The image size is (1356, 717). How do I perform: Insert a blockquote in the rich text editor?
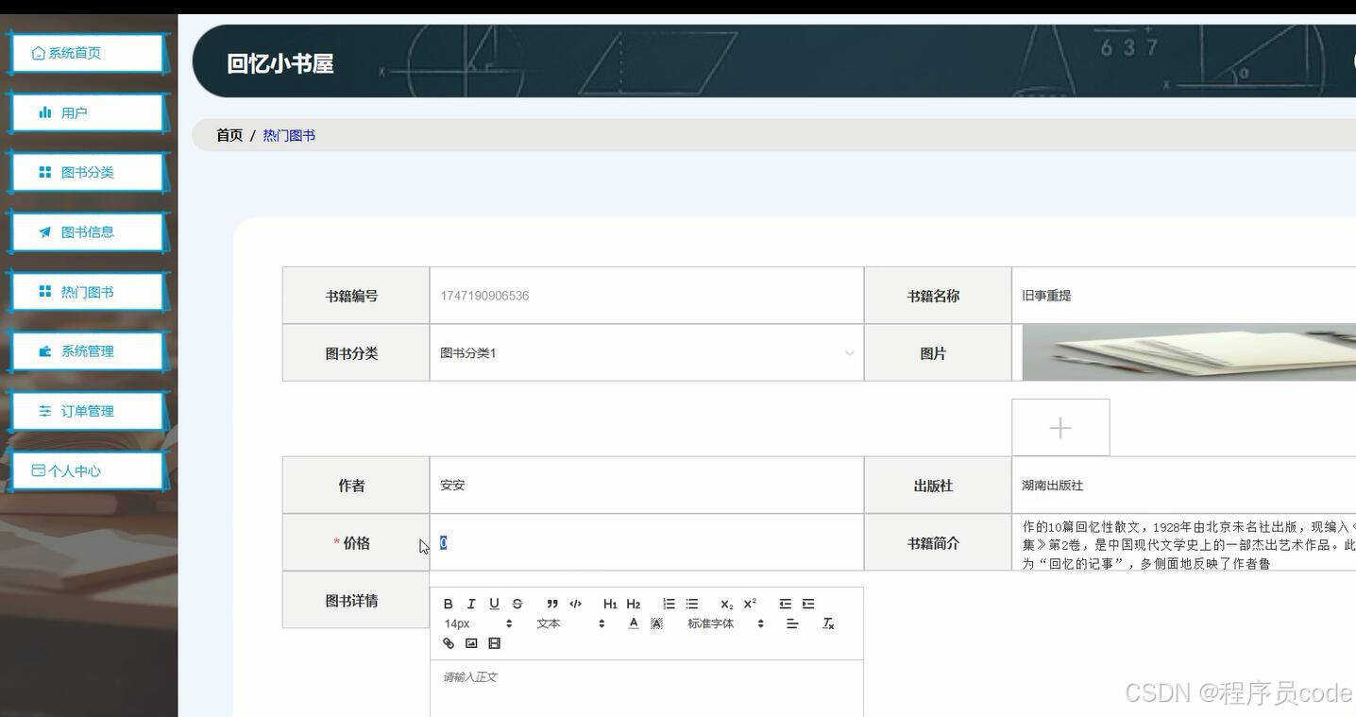551,604
